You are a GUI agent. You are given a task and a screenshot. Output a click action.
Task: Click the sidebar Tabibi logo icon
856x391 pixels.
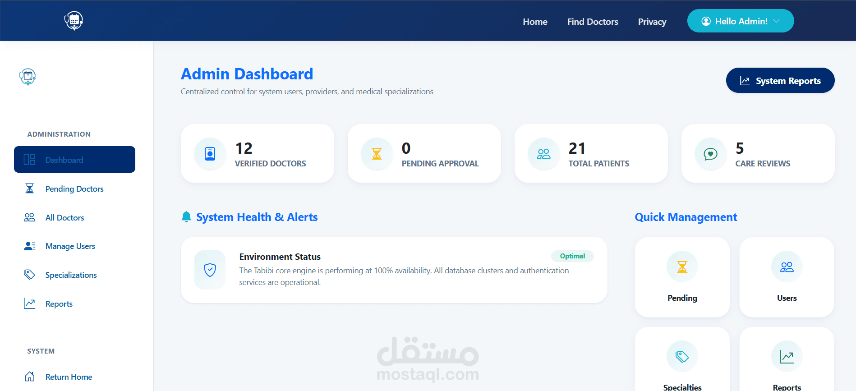(28, 77)
